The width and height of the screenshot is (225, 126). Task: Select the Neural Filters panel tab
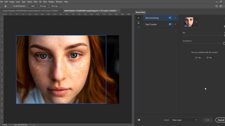(141, 12)
